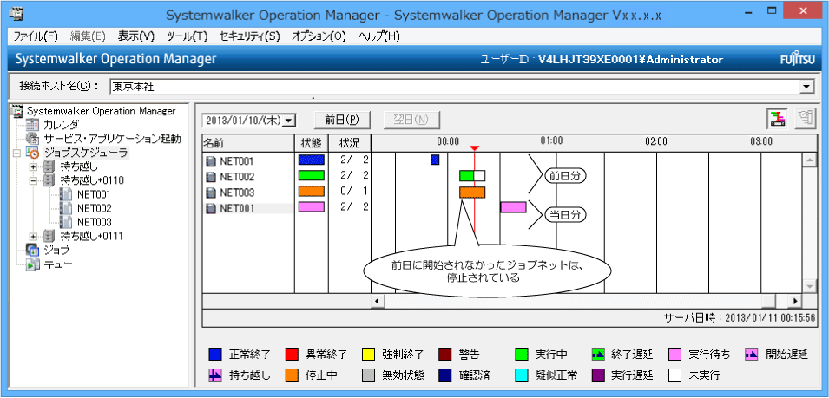Click the highlighted last NET001 row icon
The width and height of the screenshot is (829, 398).
point(211,208)
